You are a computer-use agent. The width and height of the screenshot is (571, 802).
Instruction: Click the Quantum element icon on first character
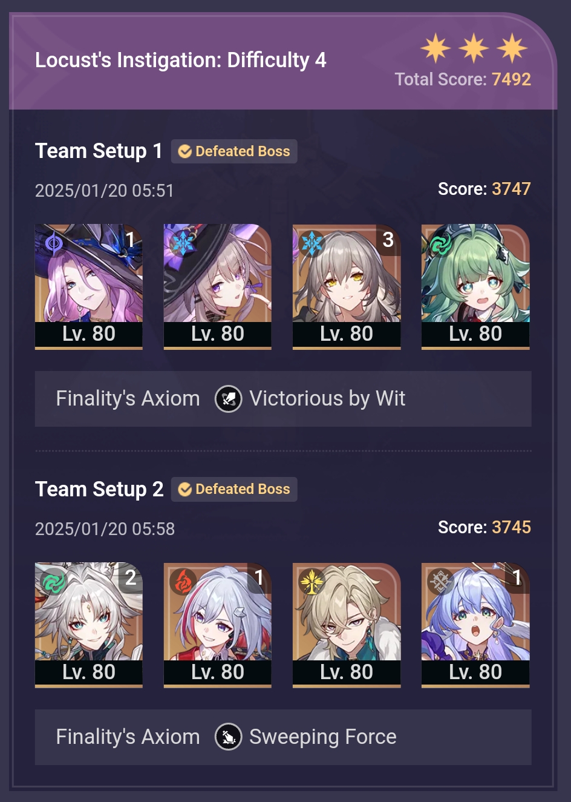pyautogui.click(x=54, y=244)
